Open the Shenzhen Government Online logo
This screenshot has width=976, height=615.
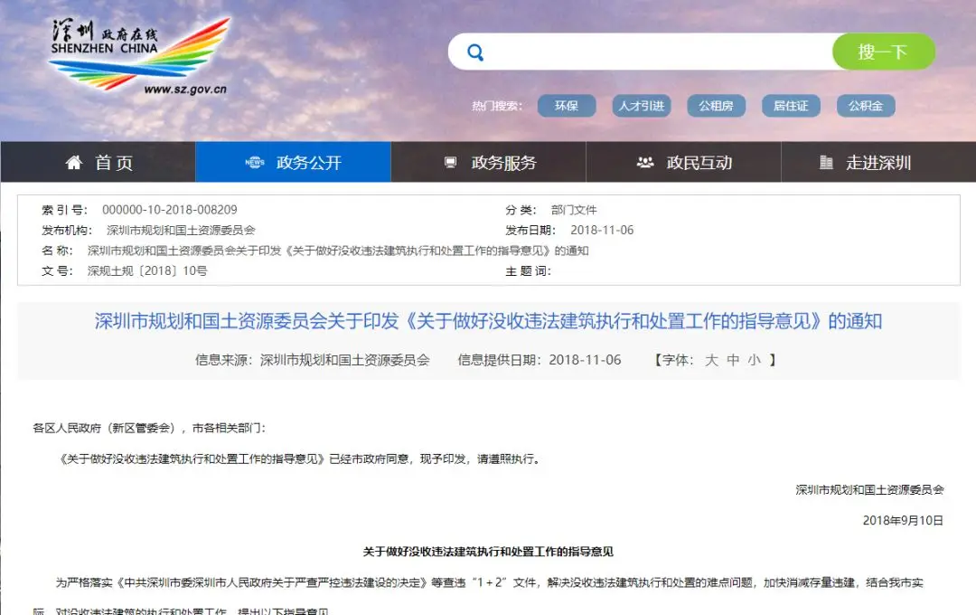(139, 56)
